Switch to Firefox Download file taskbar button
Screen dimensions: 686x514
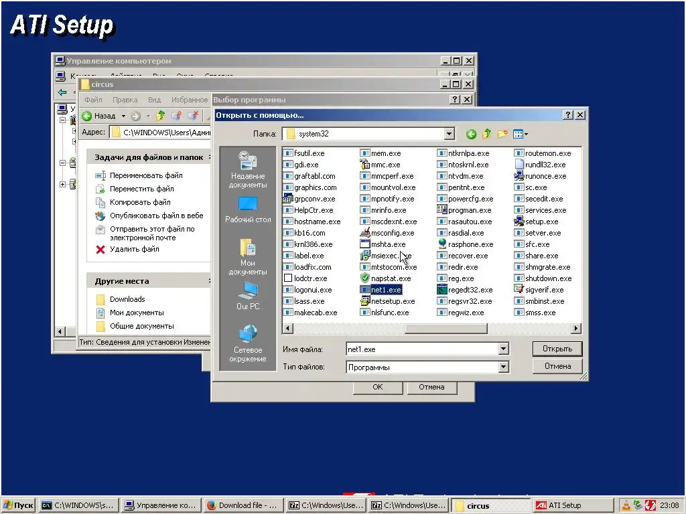pyautogui.click(x=243, y=506)
